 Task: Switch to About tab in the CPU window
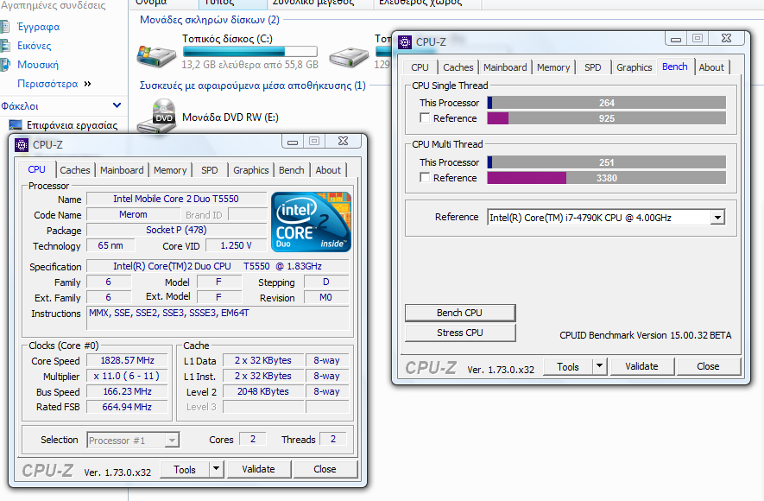(328, 170)
